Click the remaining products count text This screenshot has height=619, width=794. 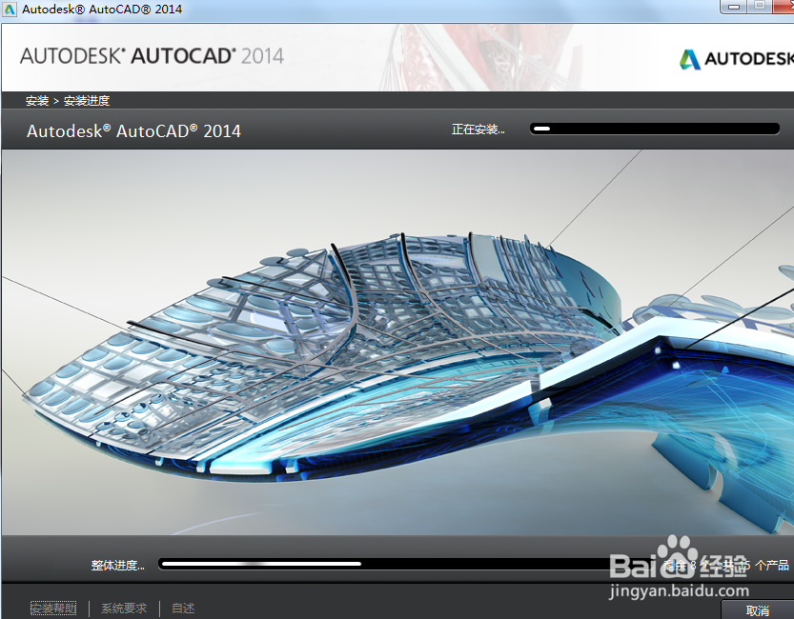[725, 565]
